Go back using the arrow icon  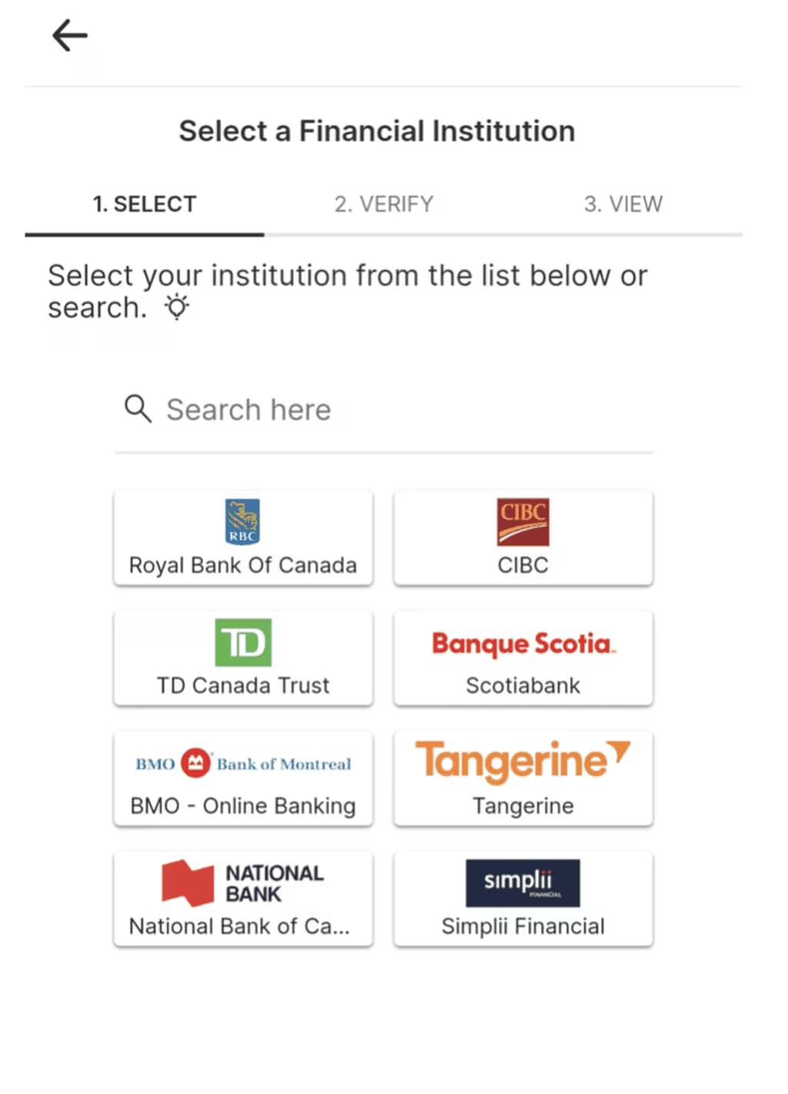(x=69, y=35)
